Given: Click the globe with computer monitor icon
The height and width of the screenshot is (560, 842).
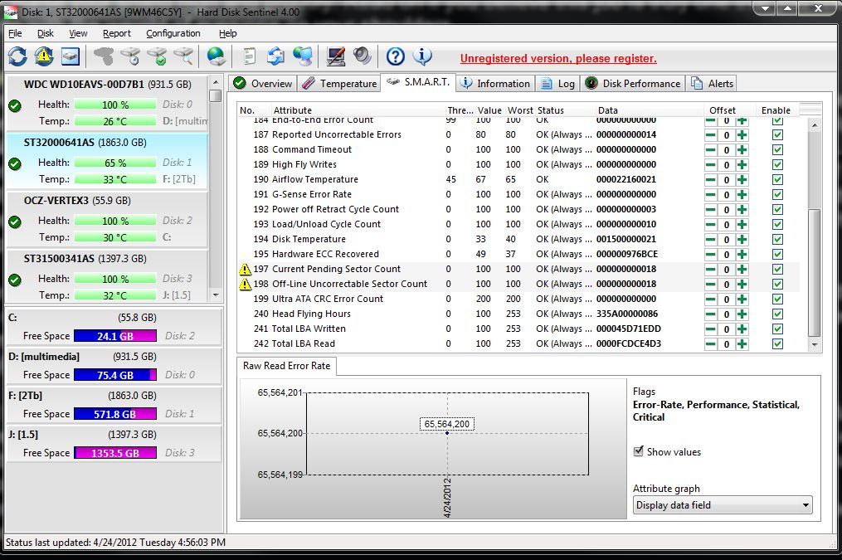Looking at the screenshot, I should (x=303, y=56).
